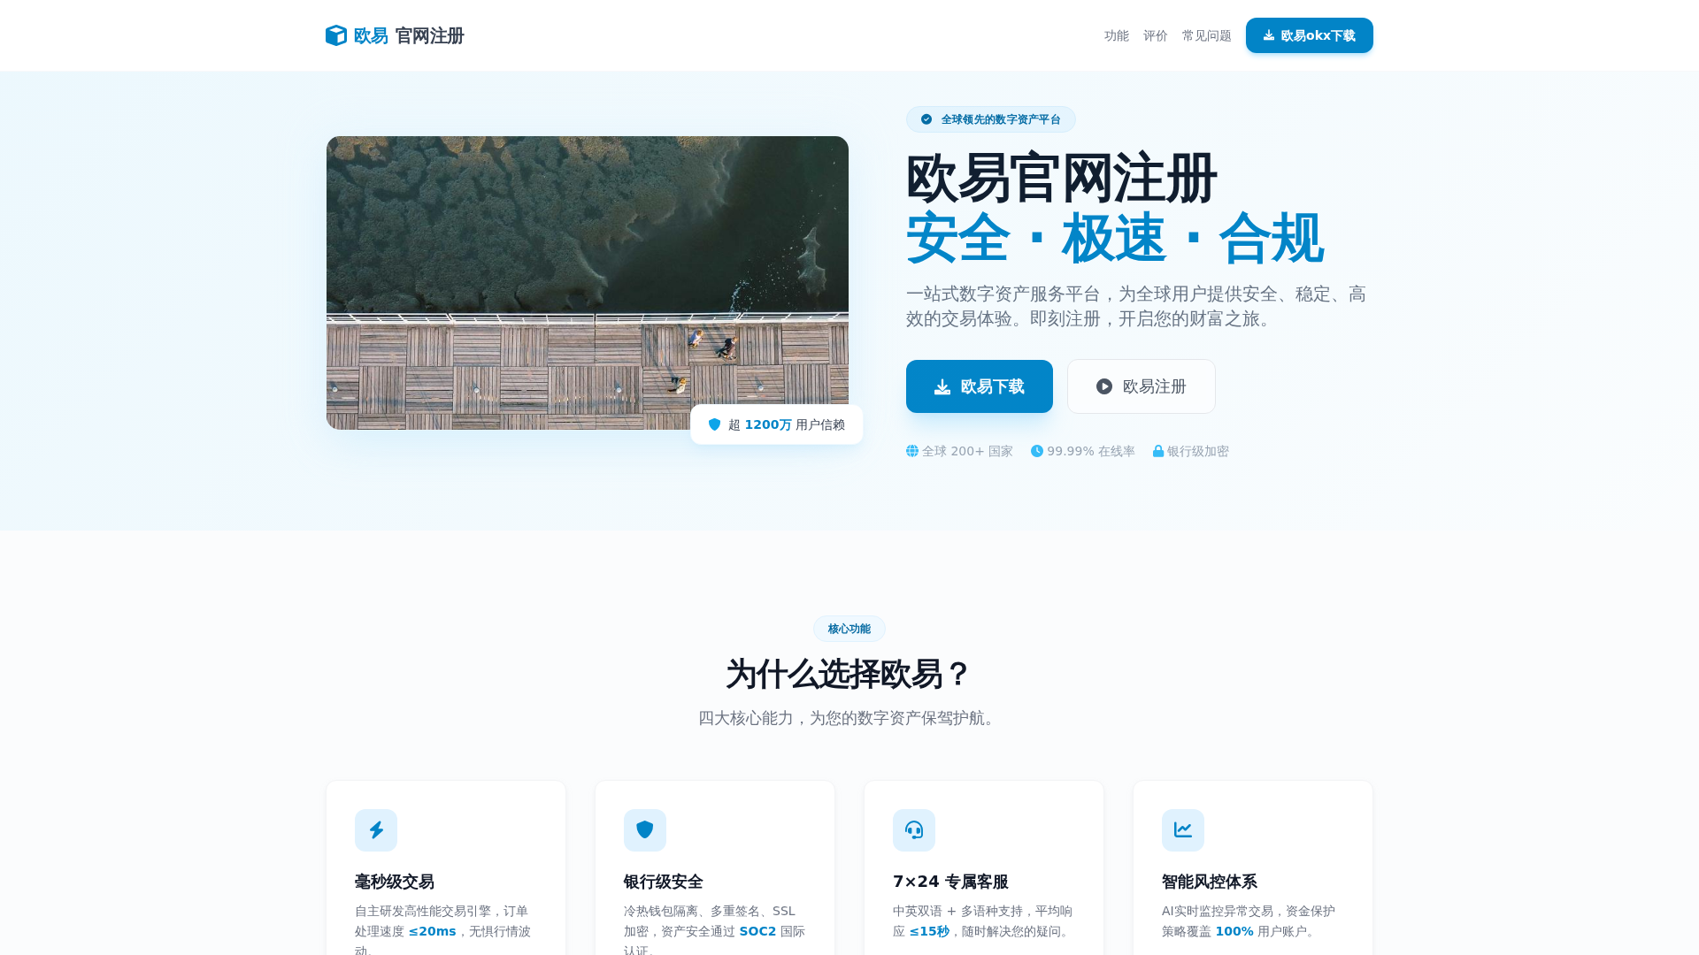Click the 核心功能 pill label

(x=849, y=629)
